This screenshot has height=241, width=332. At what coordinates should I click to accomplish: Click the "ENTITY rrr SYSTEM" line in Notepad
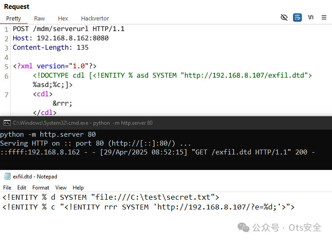pos(148,207)
